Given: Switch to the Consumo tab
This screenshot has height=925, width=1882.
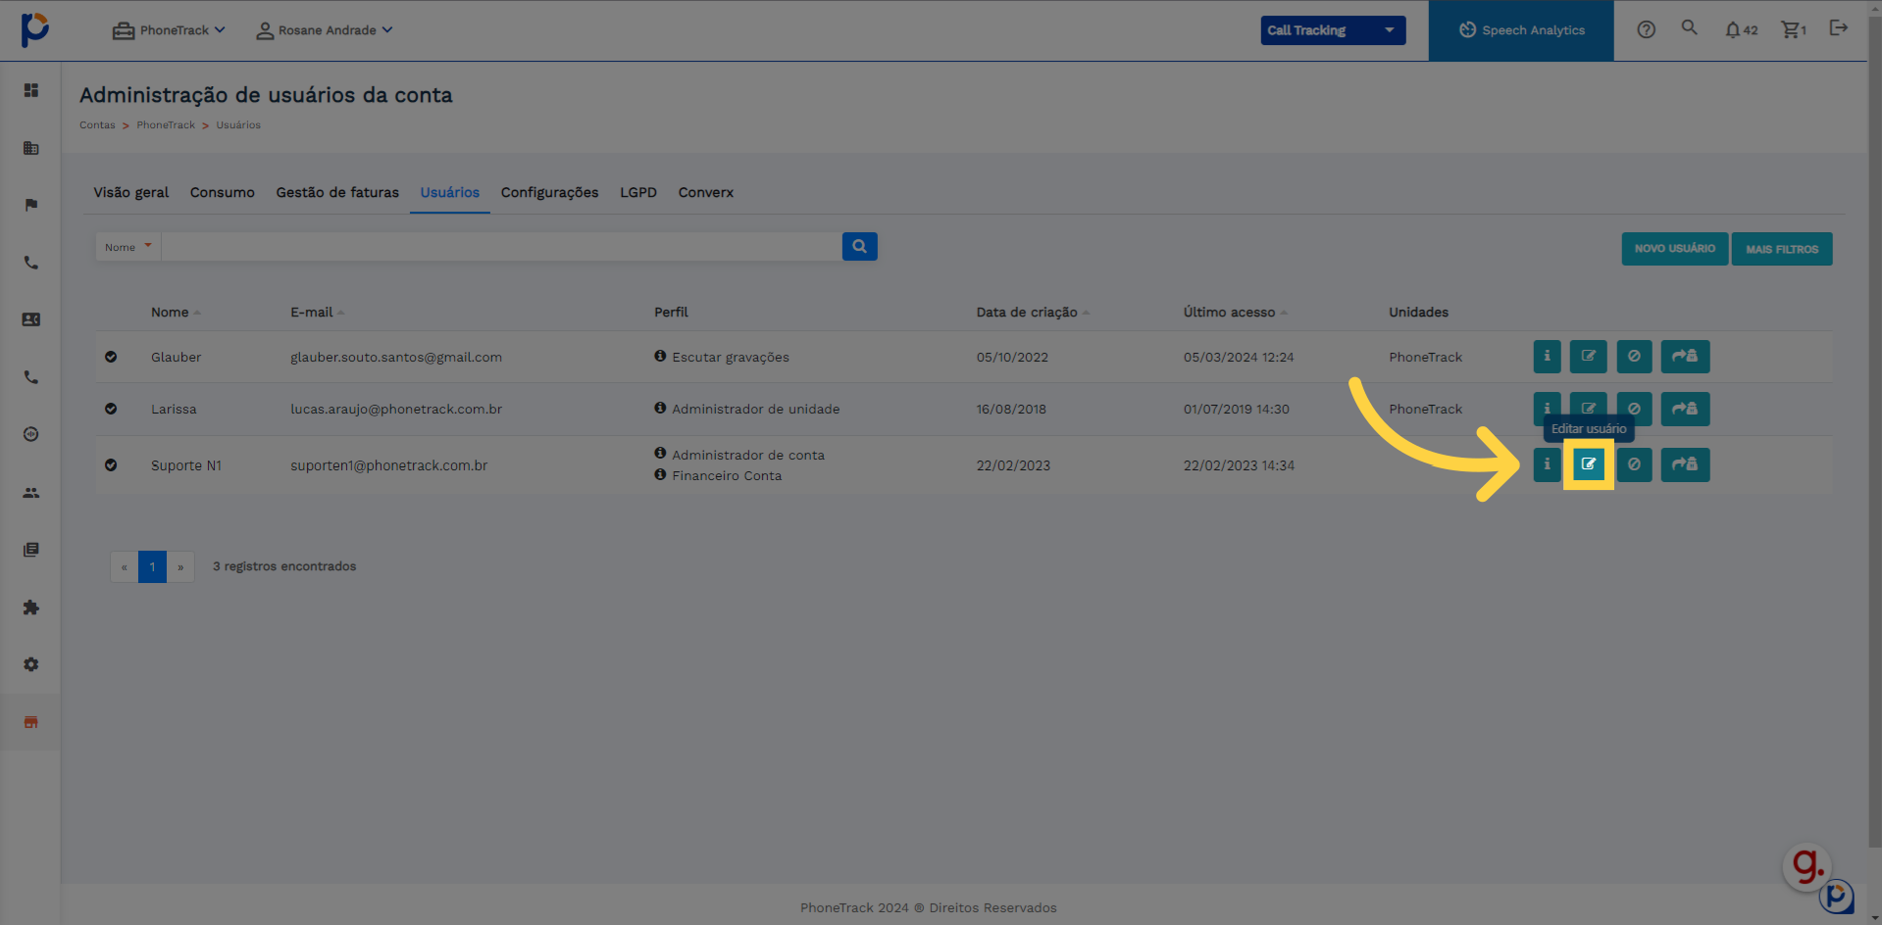Looking at the screenshot, I should point(223,193).
